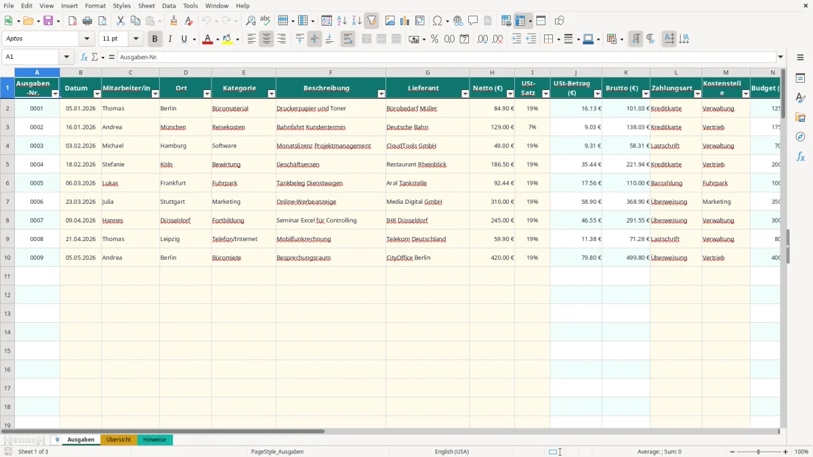Format the cell as percent
Image resolution: width=813 pixels, height=457 pixels.
click(435, 39)
